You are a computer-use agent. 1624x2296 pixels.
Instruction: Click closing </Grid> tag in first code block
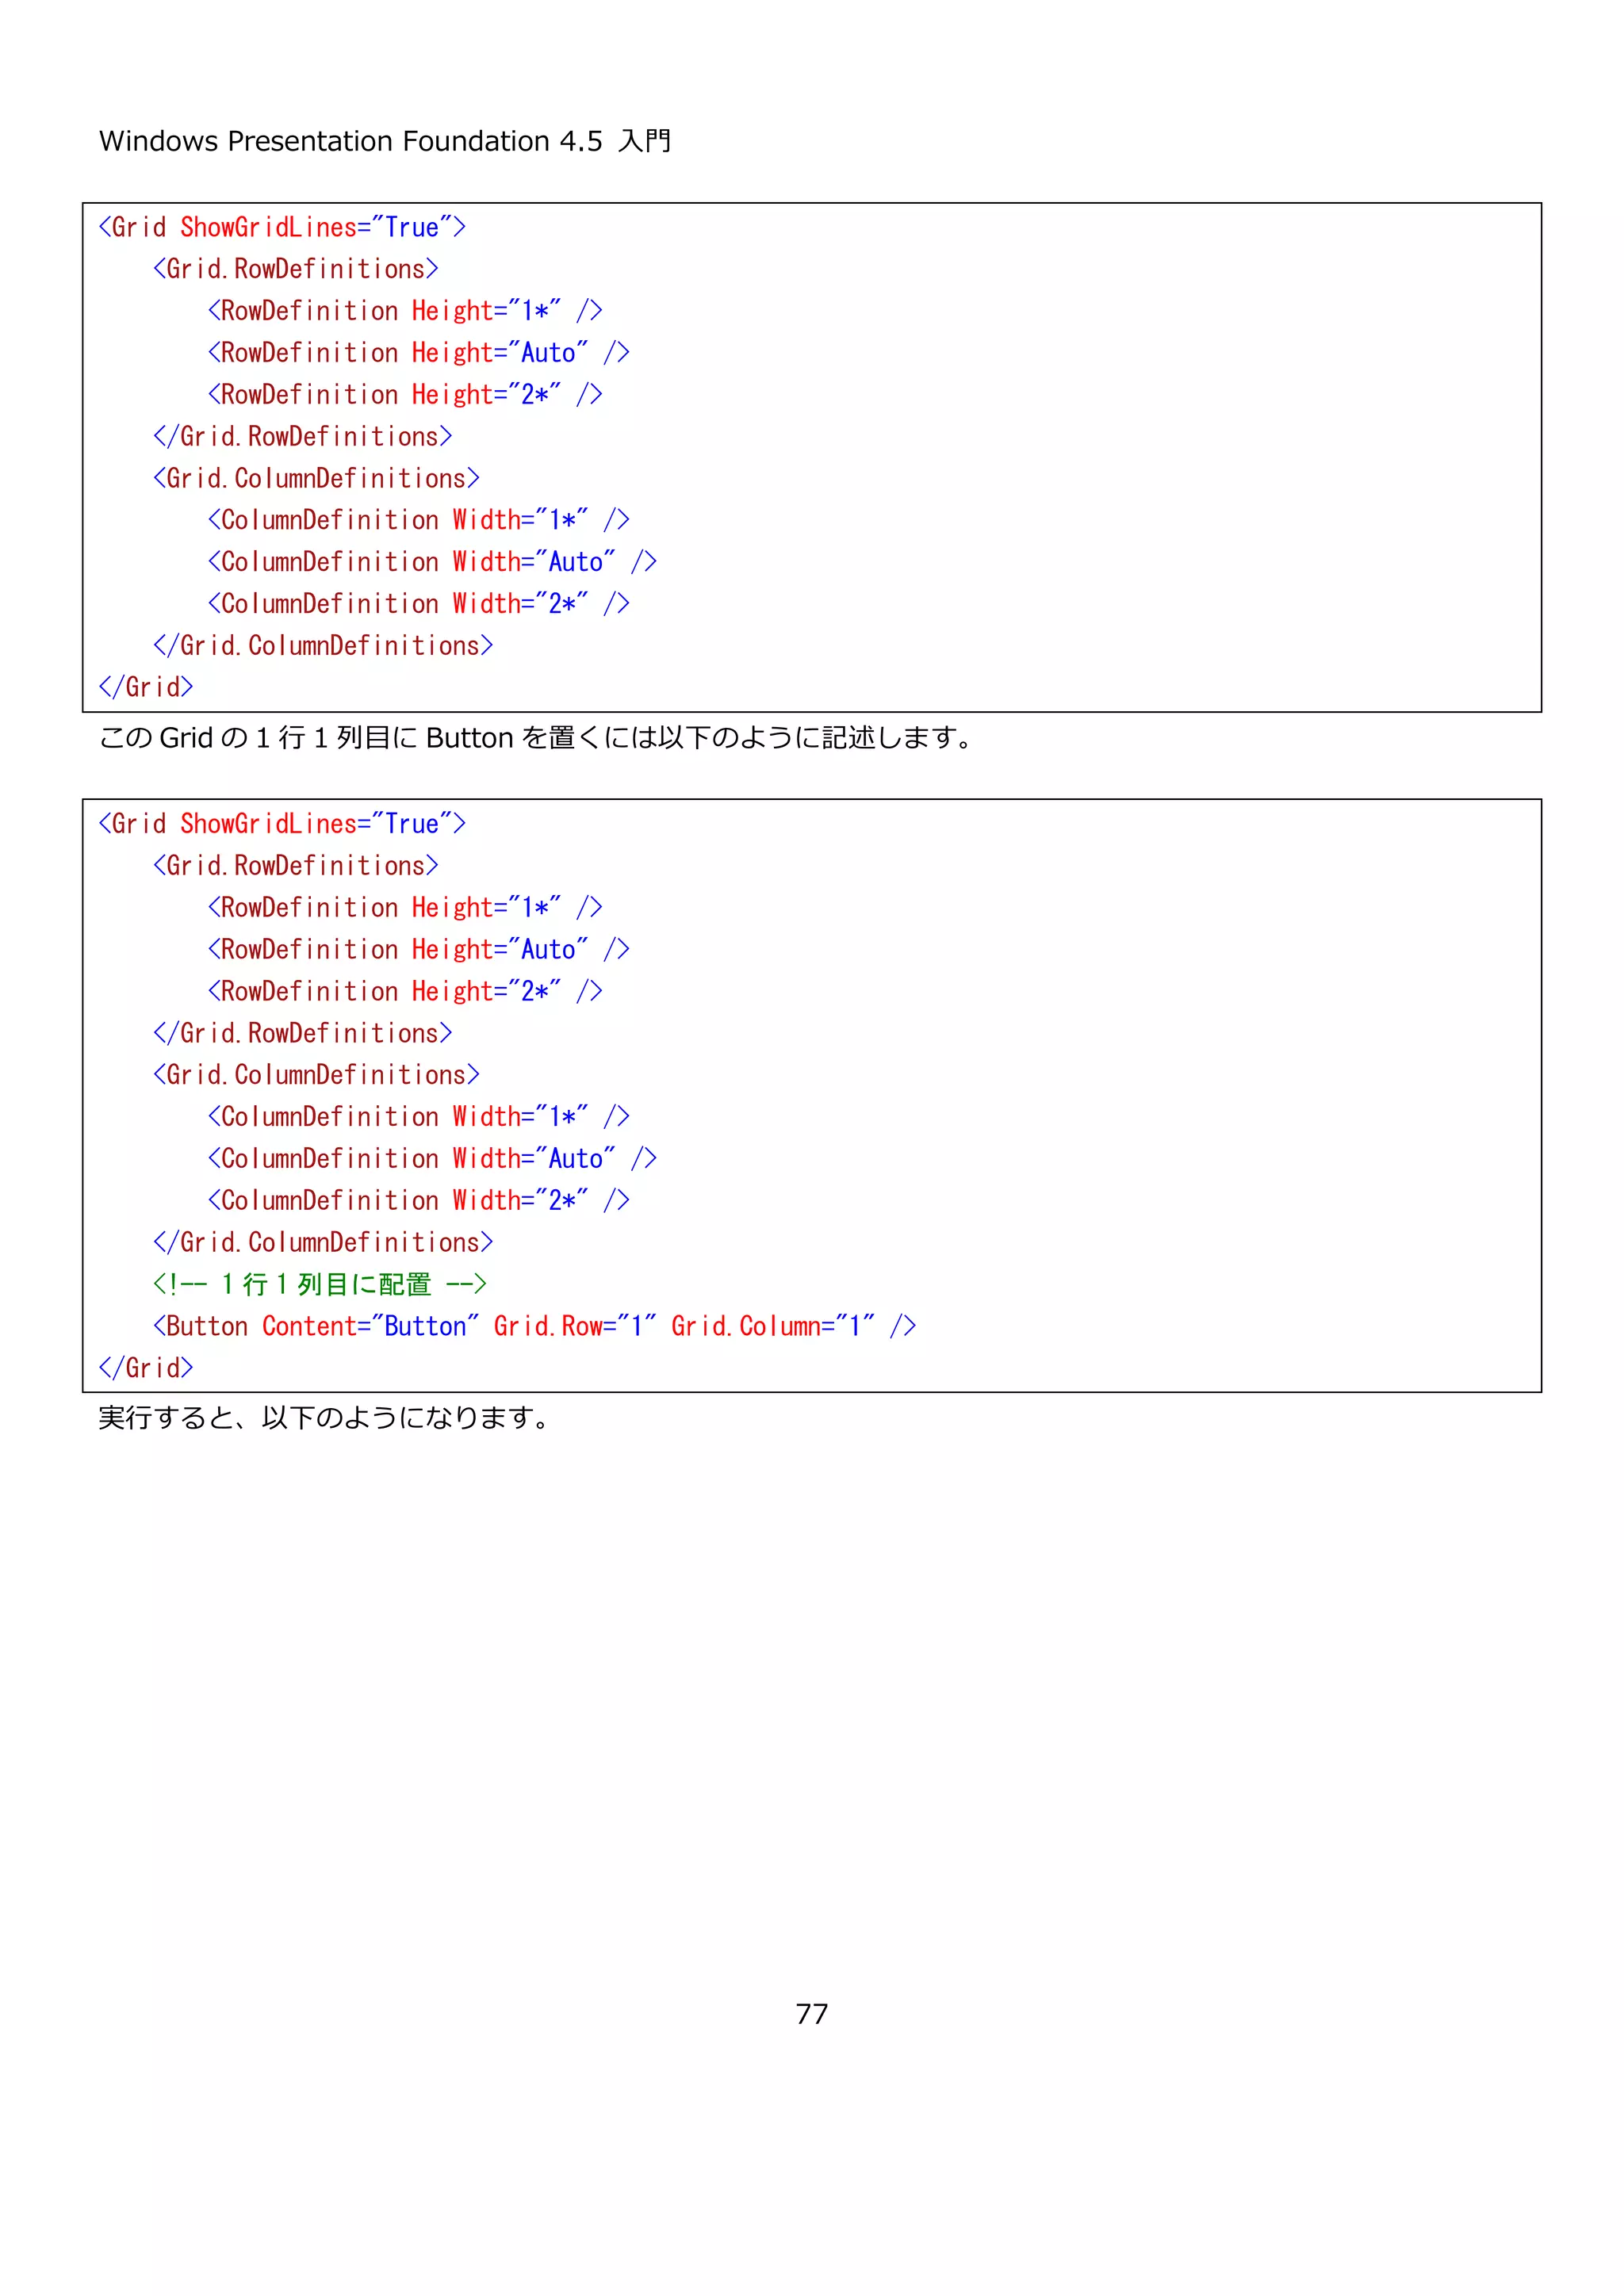[146, 688]
